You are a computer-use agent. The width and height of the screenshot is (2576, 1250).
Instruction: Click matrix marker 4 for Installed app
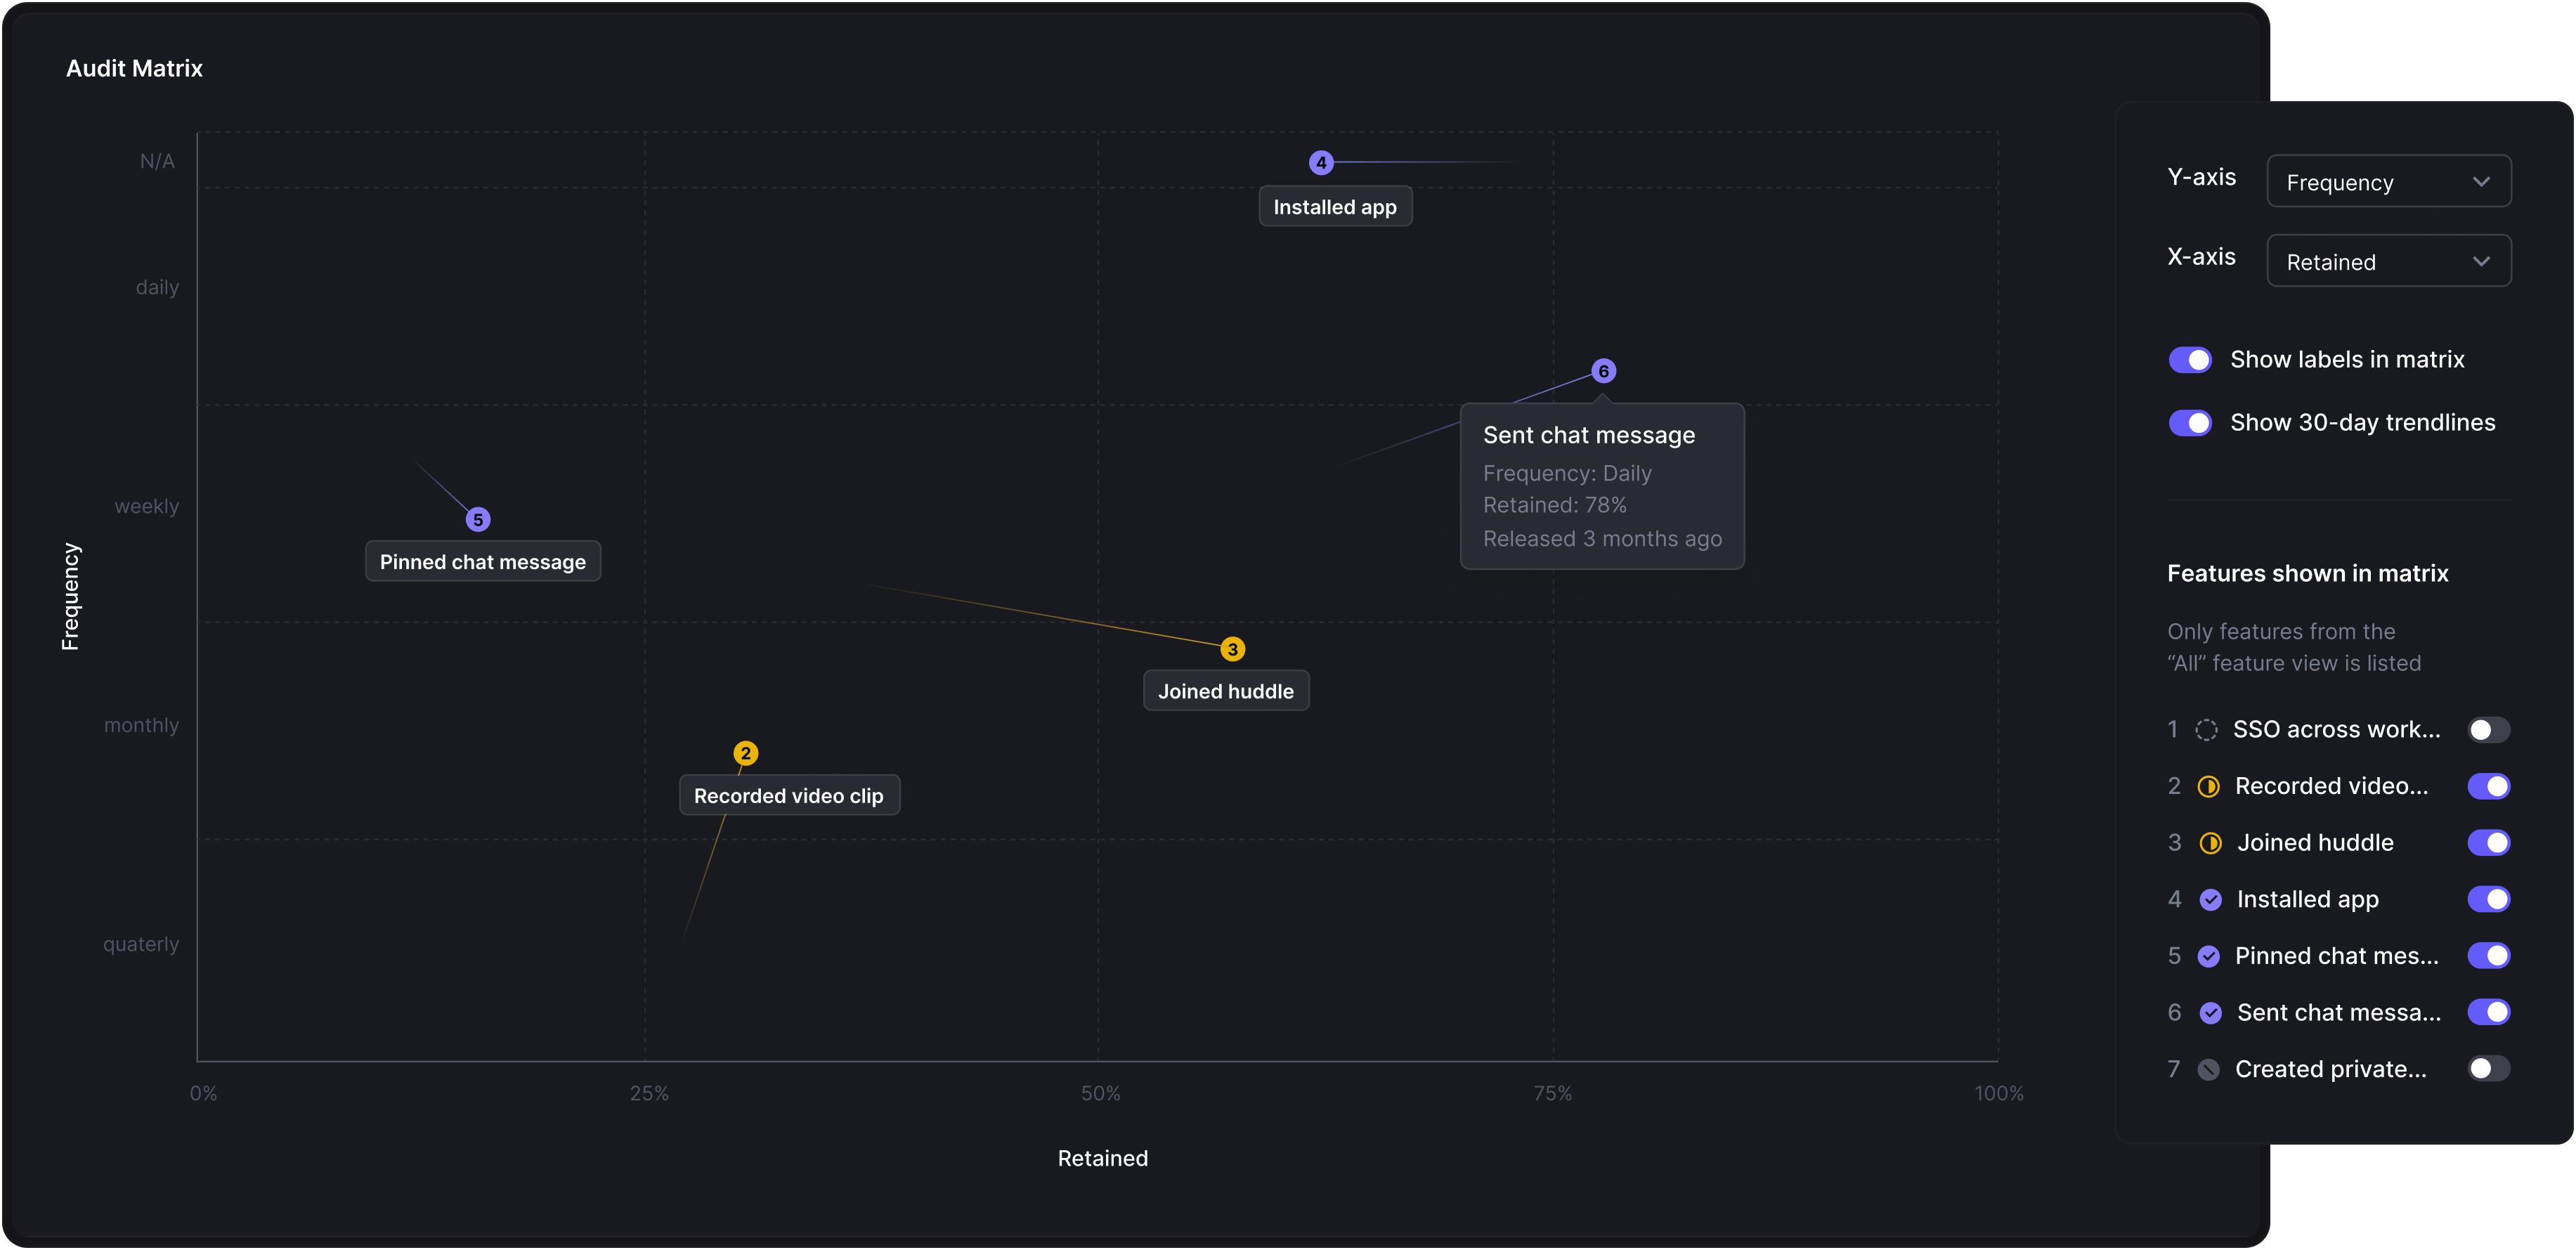(x=1321, y=162)
